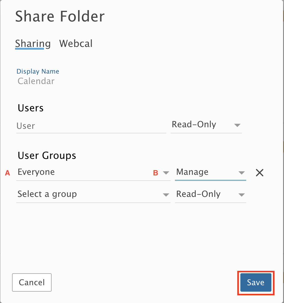Click the arrow icon next to Manage permission
Image resolution: width=284 pixels, height=303 pixels.
(241, 173)
